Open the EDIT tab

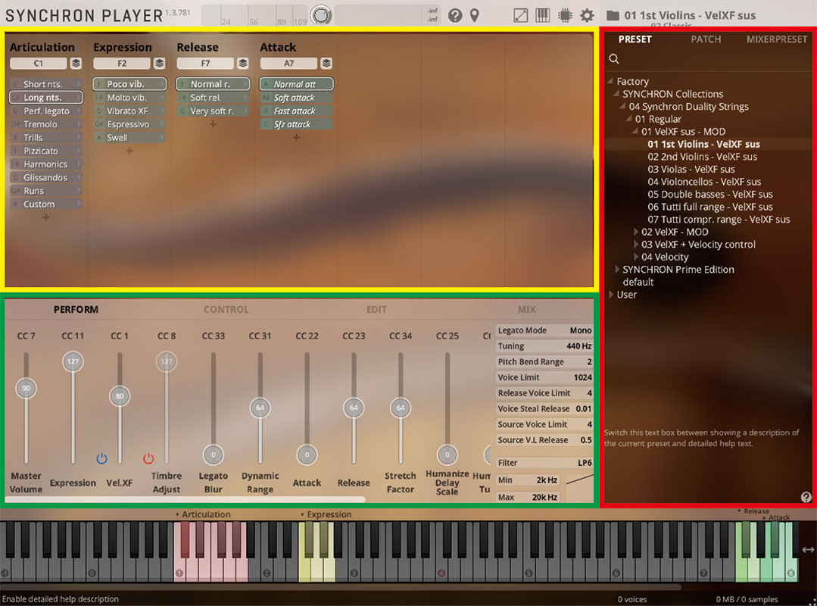(376, 310)
